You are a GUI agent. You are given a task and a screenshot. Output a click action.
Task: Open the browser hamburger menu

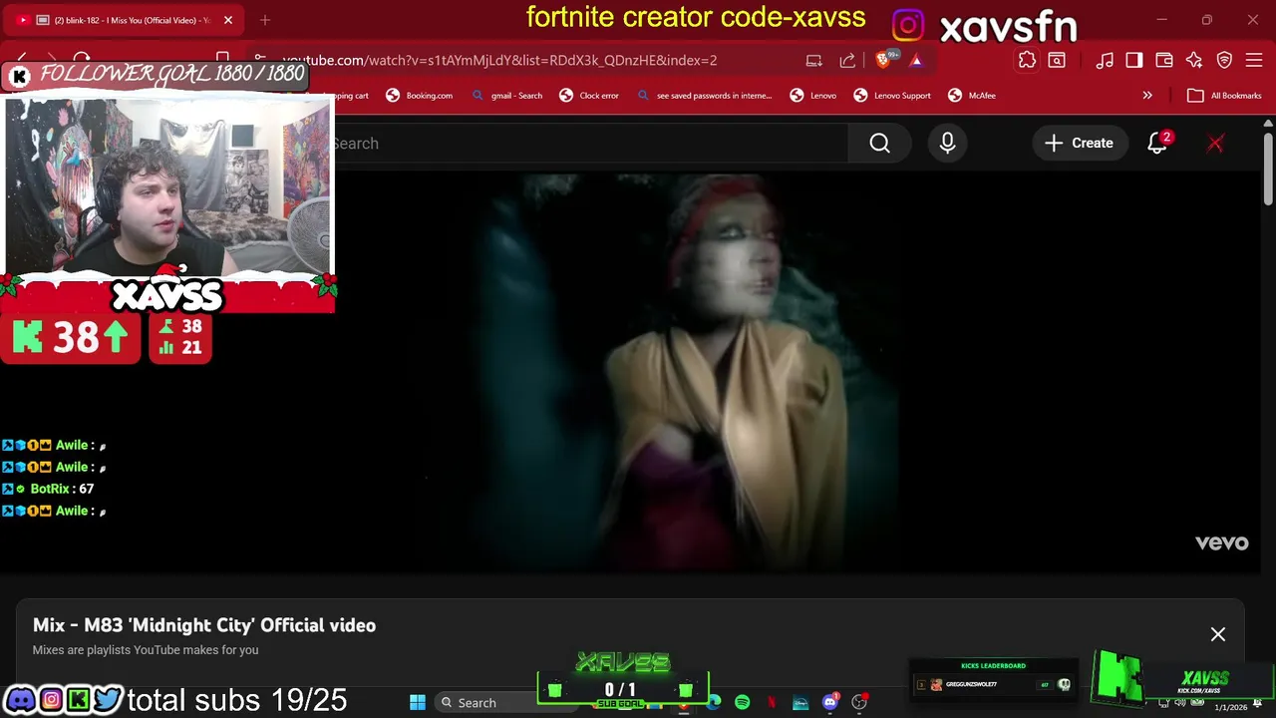(x=1254, y=61)
